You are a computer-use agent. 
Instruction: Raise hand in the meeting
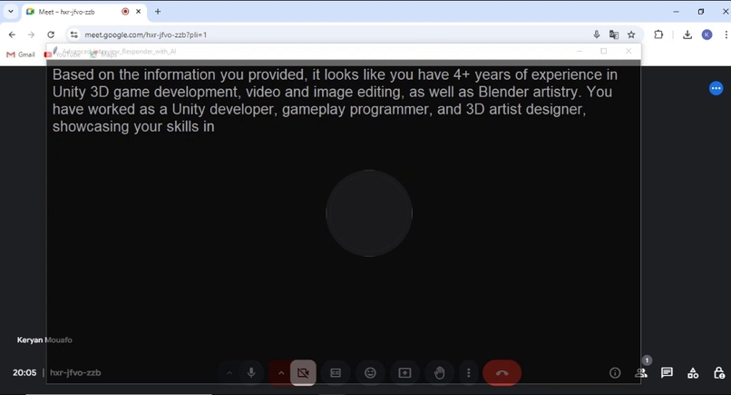[439, 372]
